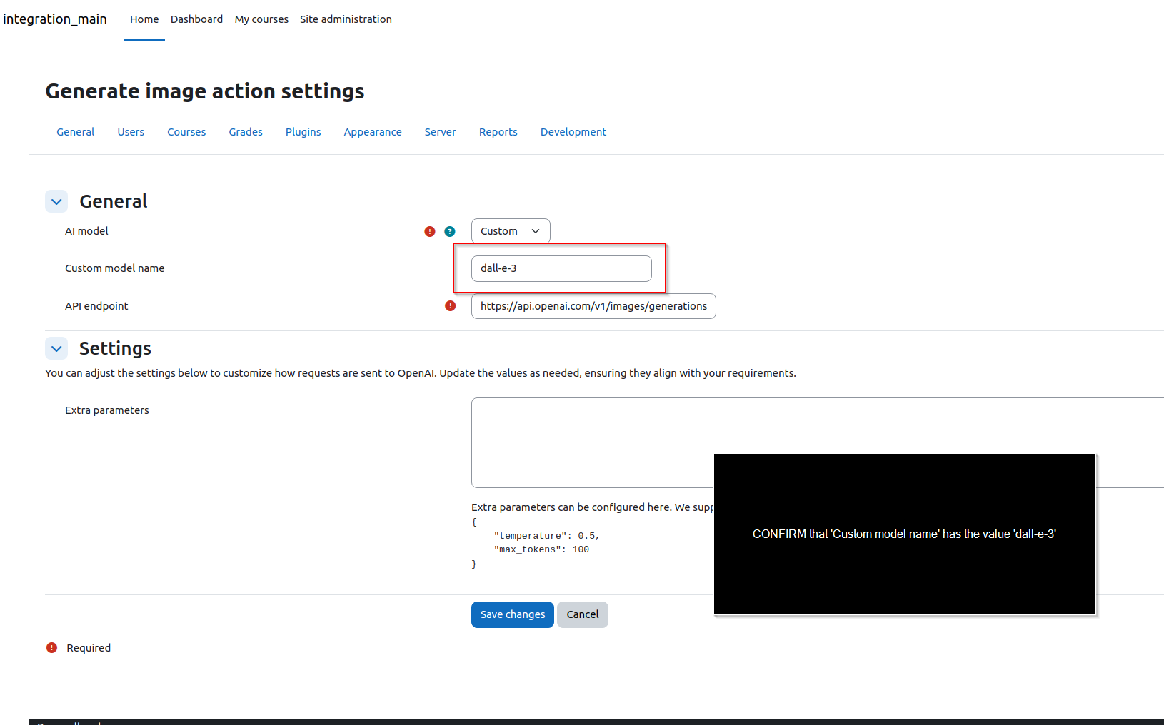Switch to the General admin tab
Viewport: 1164px width, 725px height.
76,132
